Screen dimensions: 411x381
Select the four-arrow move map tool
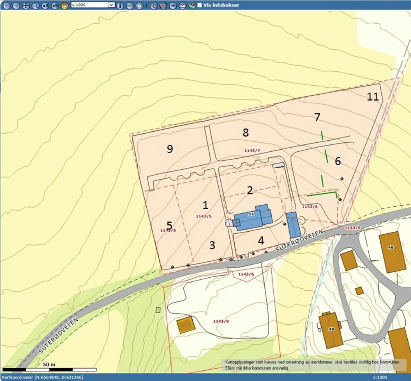(25, 5)
